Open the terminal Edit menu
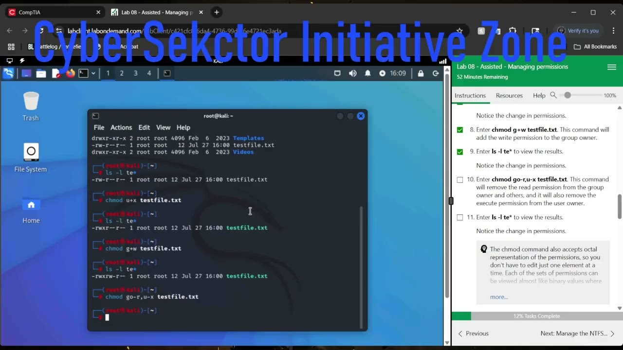The width and height of the screenshot is (623, 350). [x=144, y=127]
